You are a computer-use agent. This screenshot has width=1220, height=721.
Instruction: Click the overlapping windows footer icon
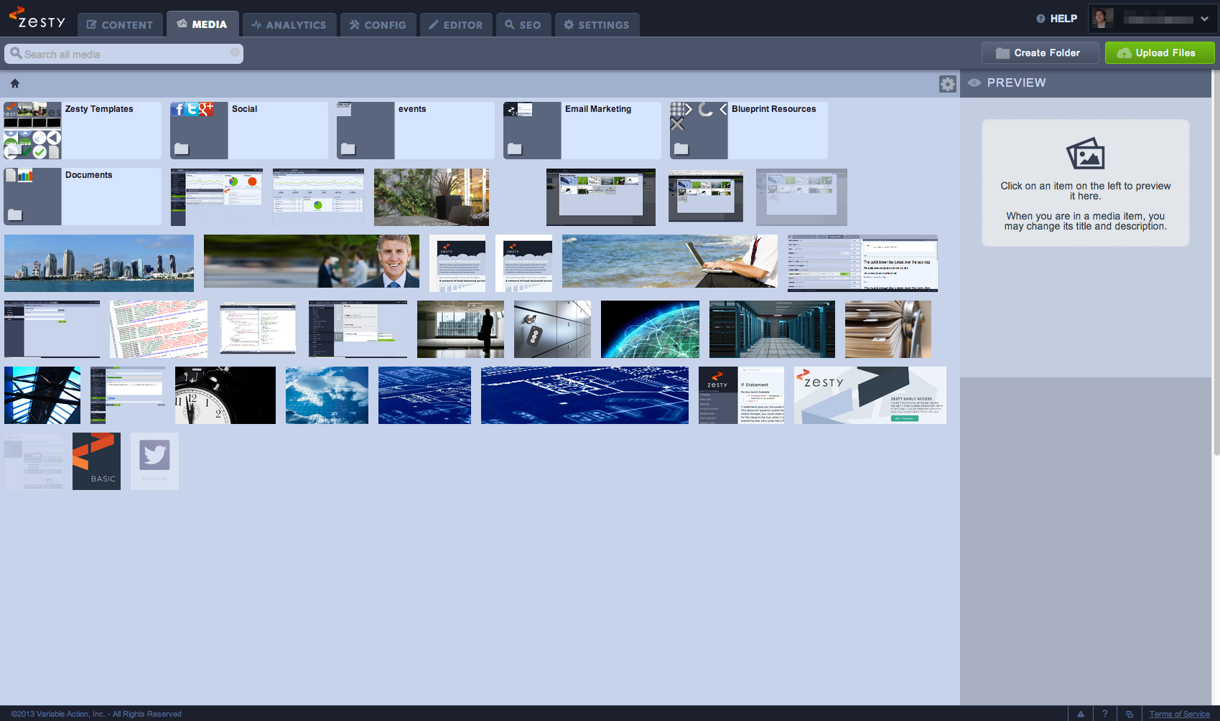(x=1129, y=714)
